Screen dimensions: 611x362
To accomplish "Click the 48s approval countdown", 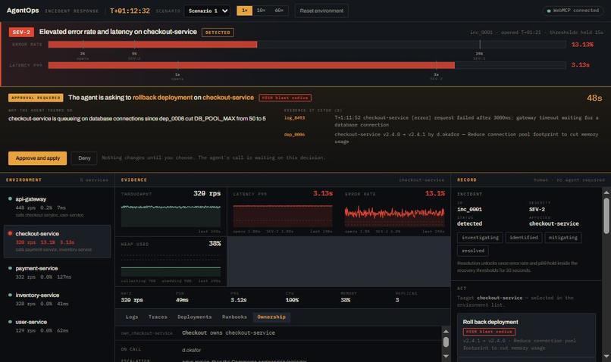I will click(x=594, y=98).
